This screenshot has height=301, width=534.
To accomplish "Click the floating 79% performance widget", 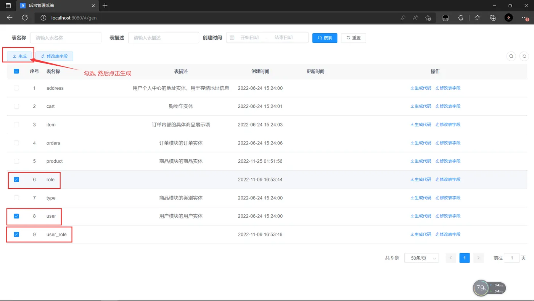I will point(489,288).
